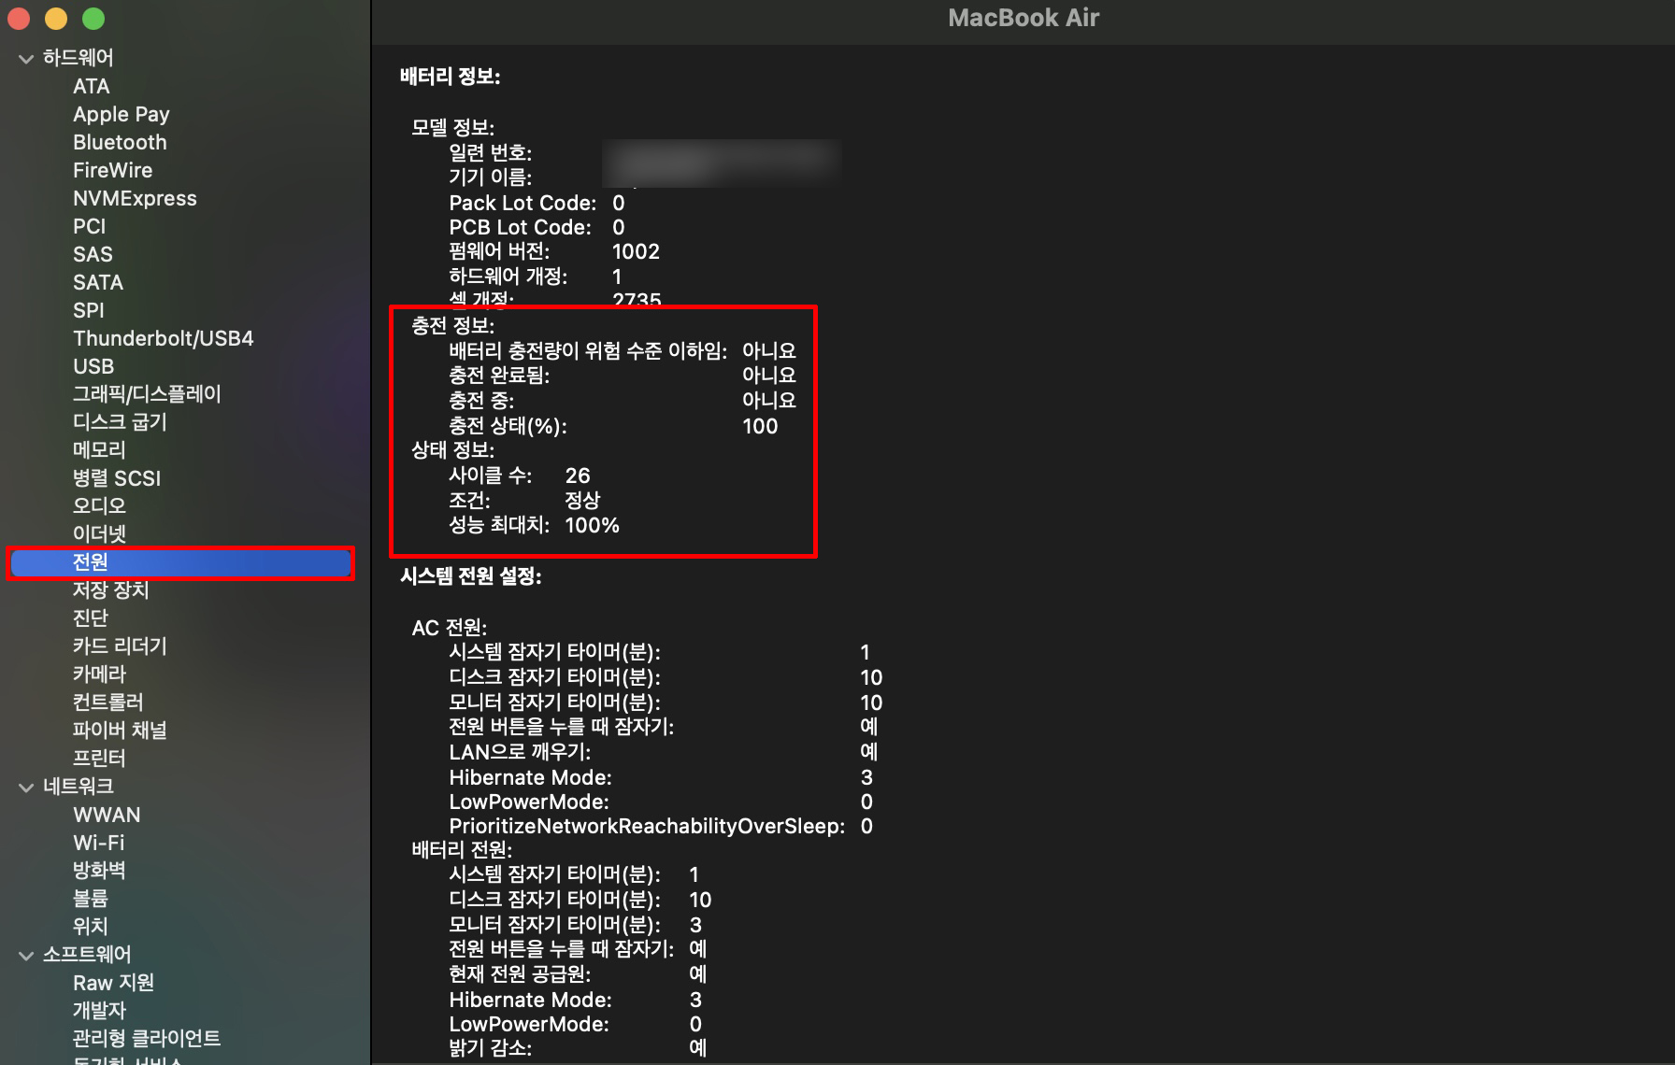Select SAS hardware entry

93,254
